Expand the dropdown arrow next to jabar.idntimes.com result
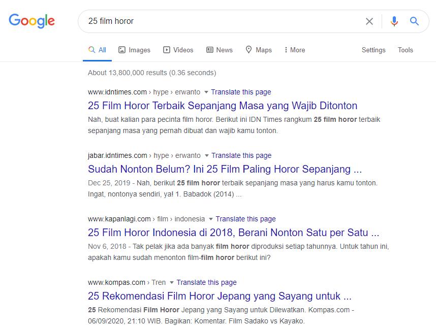Screen dimensions: 436x328 coord(207,155)
